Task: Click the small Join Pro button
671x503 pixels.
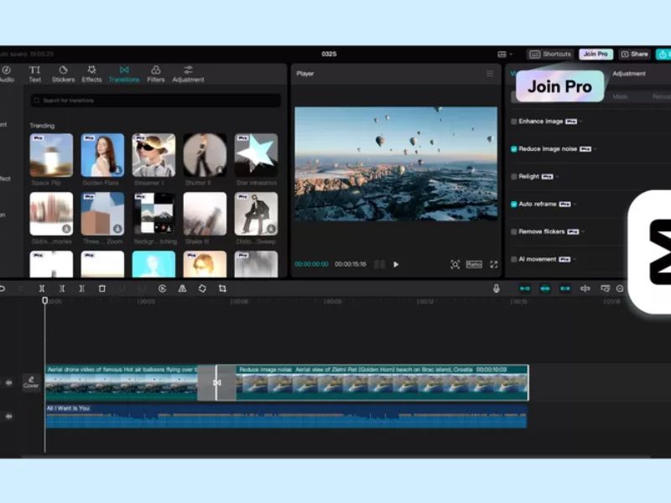Action: click(x=596, y=54)
